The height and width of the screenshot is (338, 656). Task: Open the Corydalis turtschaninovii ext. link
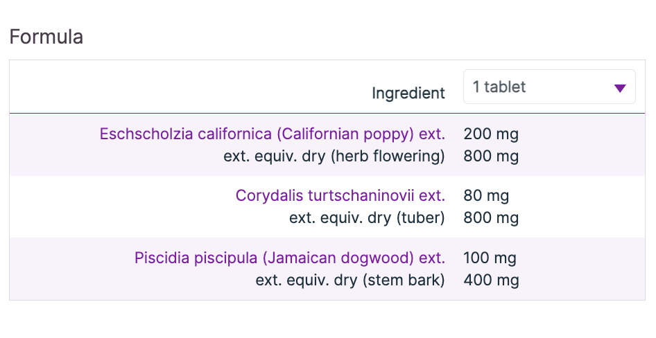click(340, 195)
